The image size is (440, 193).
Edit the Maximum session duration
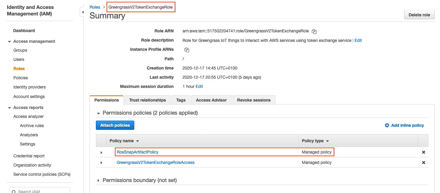(x=199, y=86)
